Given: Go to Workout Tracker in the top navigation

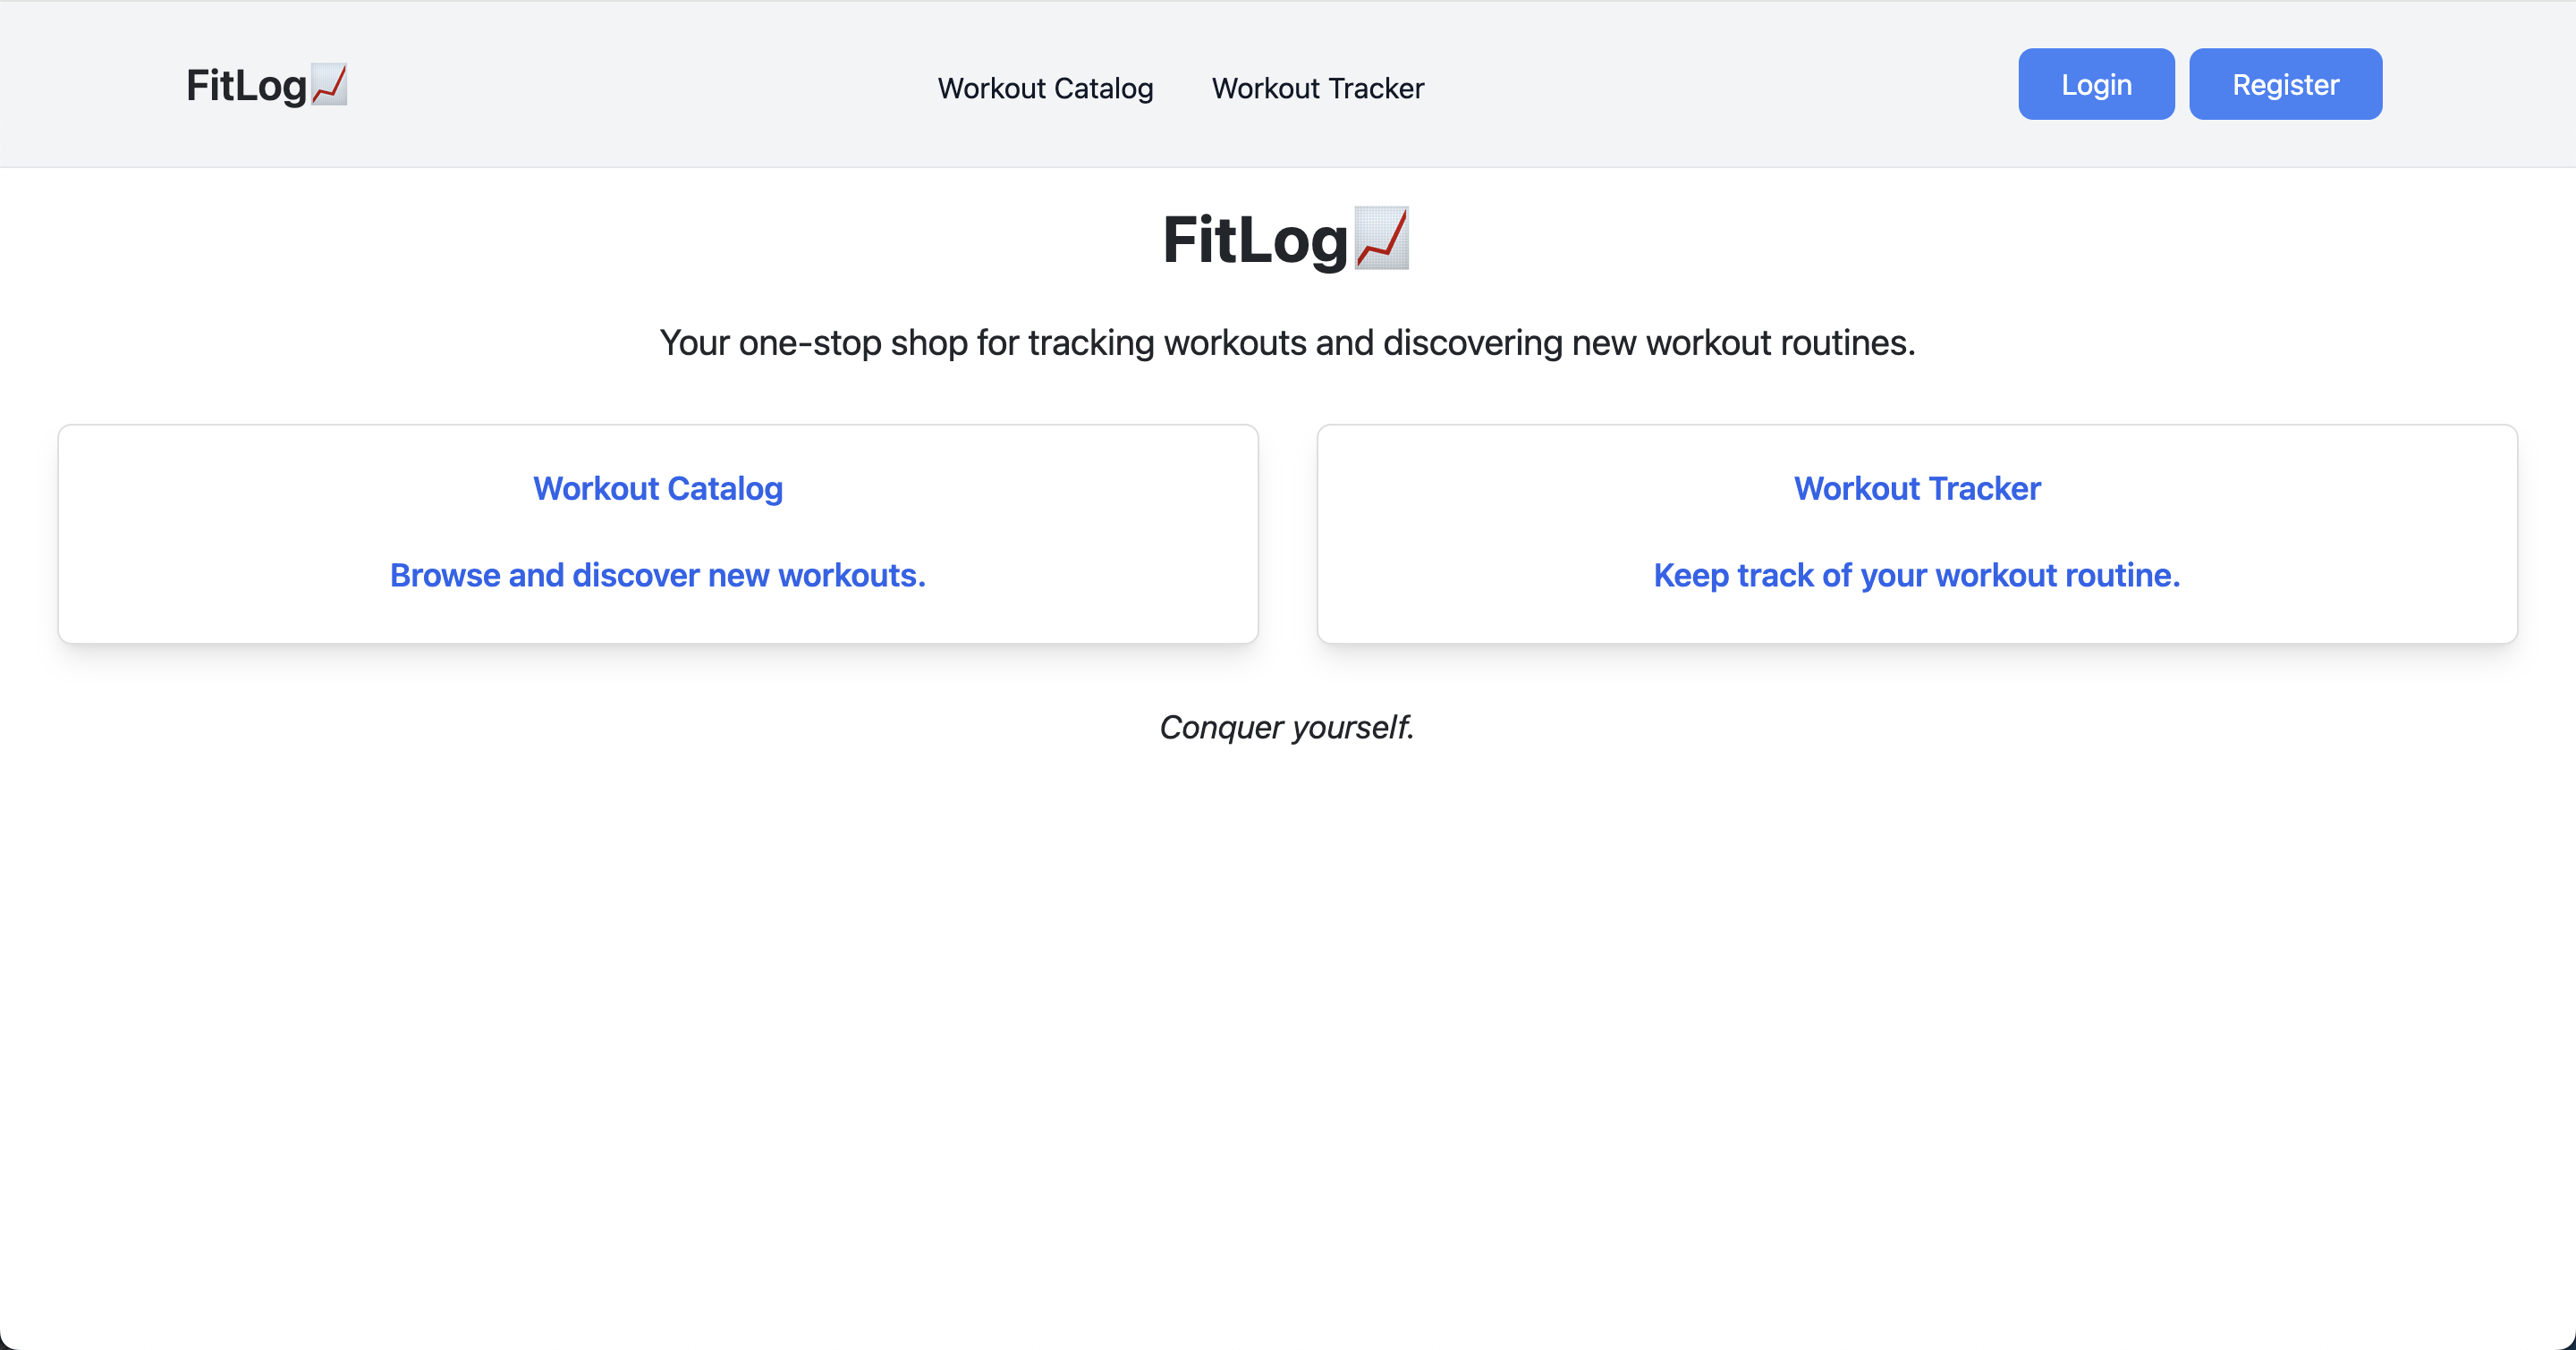Looking at the screenshot, I should (x=1318, y=88).
